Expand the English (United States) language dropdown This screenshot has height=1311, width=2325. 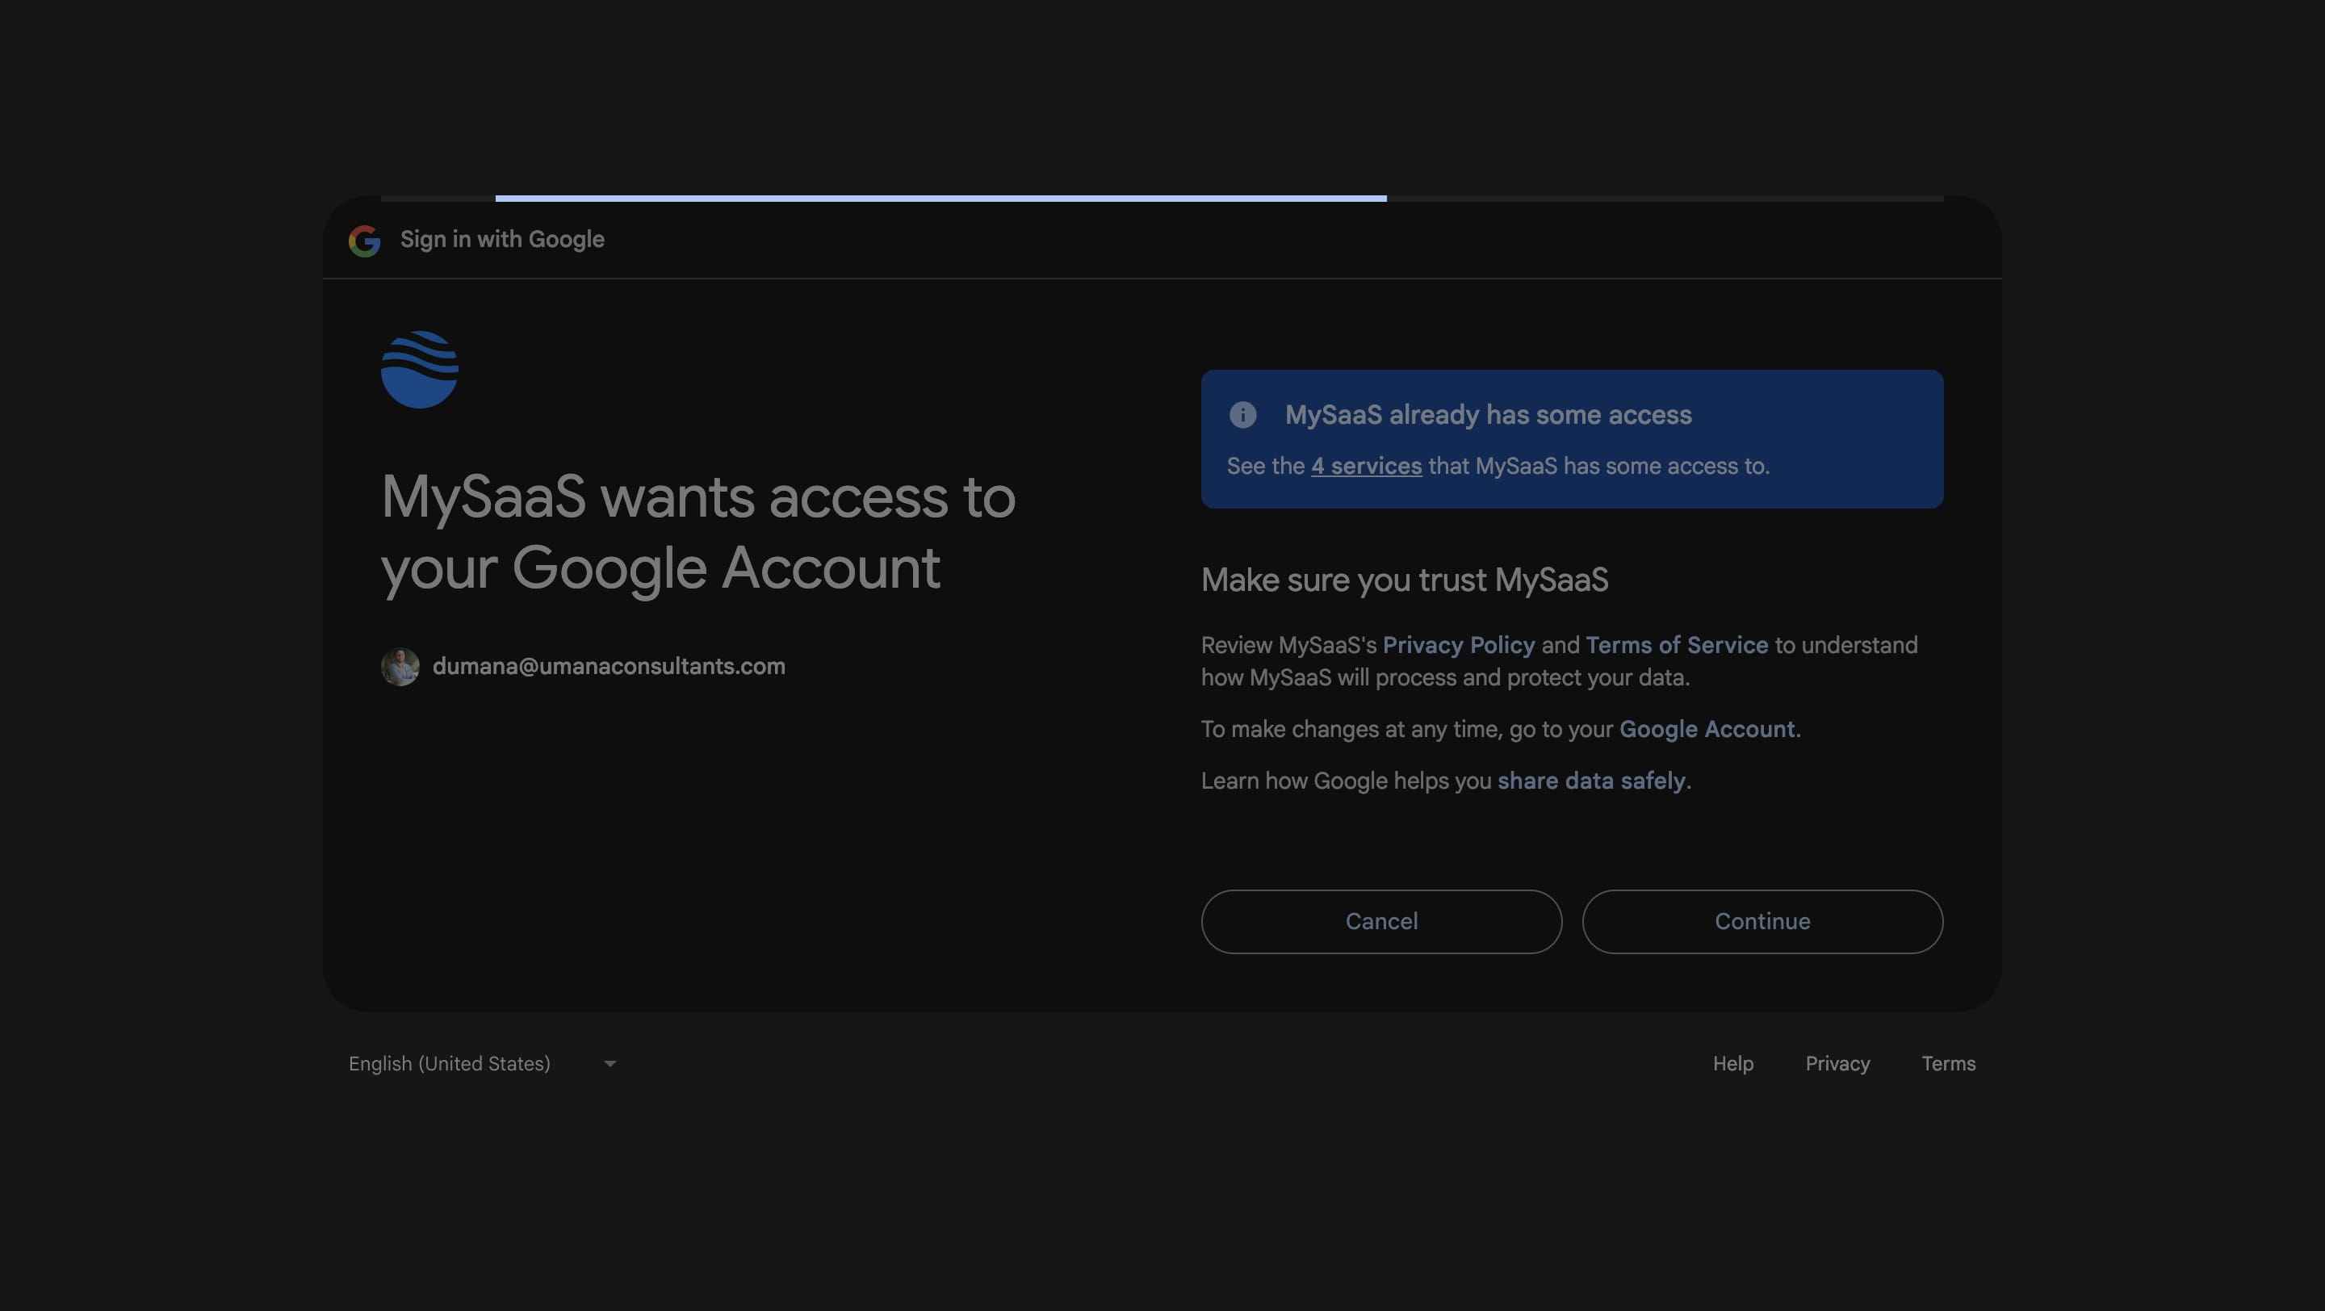coord(483,1064)
